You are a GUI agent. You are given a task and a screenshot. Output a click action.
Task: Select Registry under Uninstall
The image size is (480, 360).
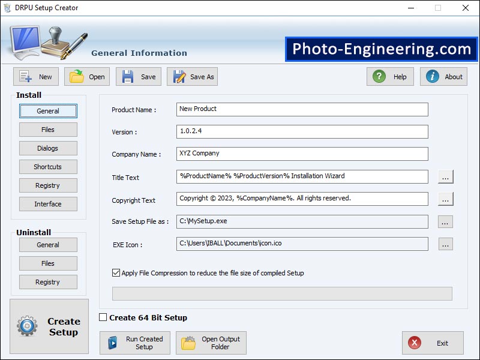[48, 281]
